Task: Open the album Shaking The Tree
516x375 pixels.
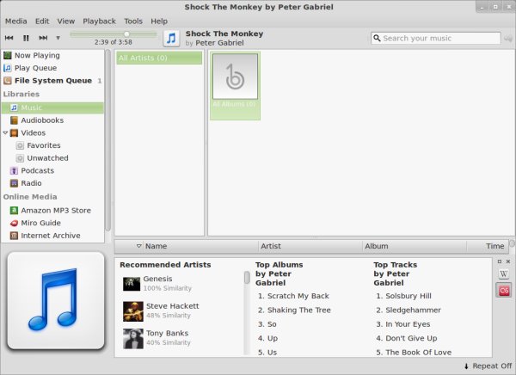Action: coord(298,310)
